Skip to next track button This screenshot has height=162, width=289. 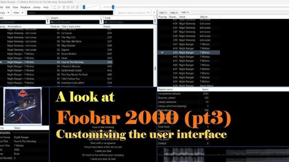click(73, 7)
